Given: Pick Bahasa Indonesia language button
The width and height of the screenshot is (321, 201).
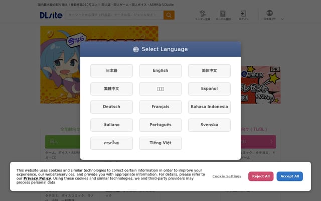Looking at the screenshot, I should pos(209,107).
